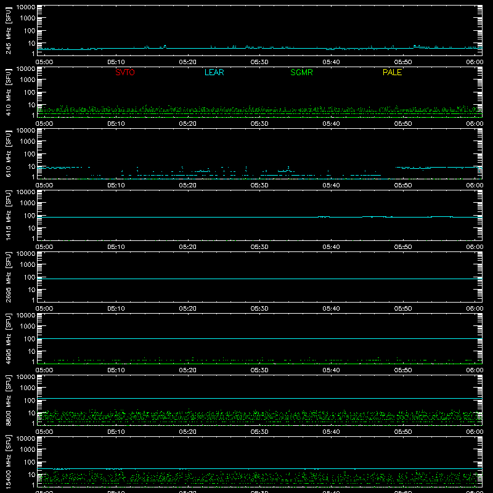Click the cyan flat trace in the 2695 MHz plot
493x493 pixels.
pos(259,279)
